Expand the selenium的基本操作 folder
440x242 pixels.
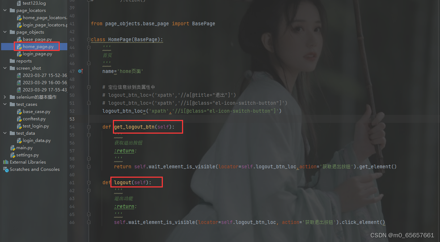(5, 97)
